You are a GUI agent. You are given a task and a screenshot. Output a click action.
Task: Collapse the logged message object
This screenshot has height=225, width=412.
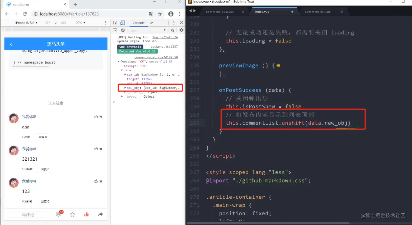[119, 61]
